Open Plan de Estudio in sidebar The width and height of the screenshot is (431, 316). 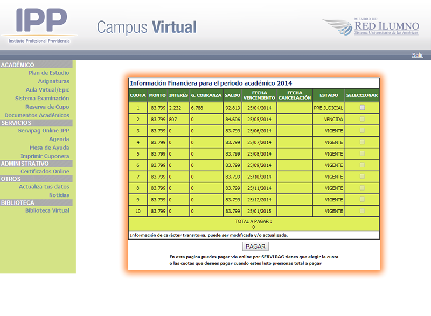pos(48,73)
